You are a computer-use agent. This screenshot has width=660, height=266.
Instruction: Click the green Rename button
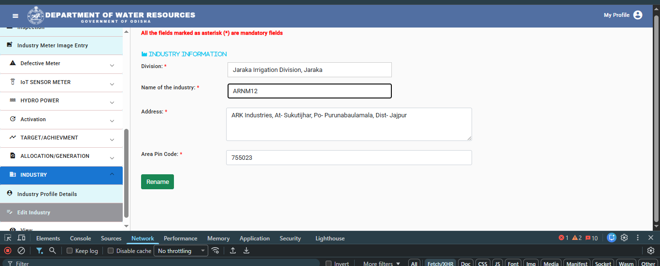point(158,182)
